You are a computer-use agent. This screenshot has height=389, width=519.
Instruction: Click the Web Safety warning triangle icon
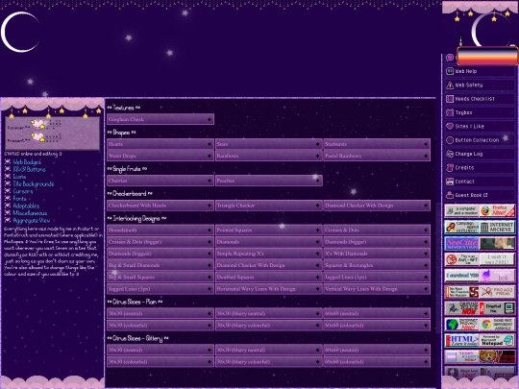450,85
